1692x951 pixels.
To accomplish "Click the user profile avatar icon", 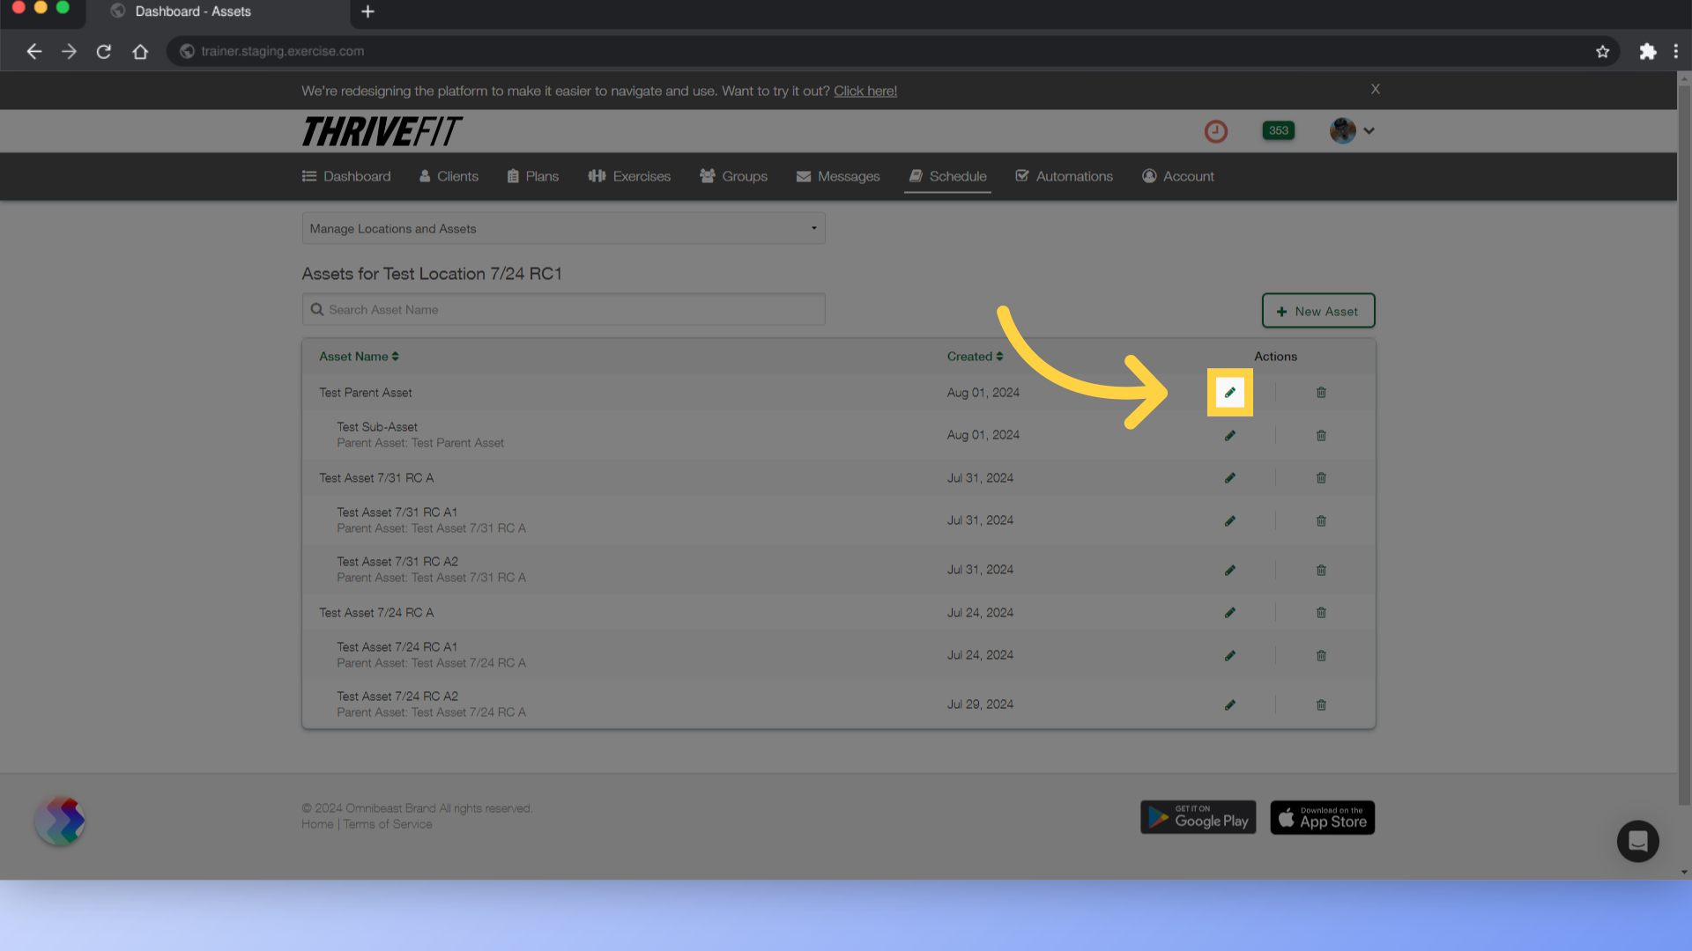I will click(1342, 129).
